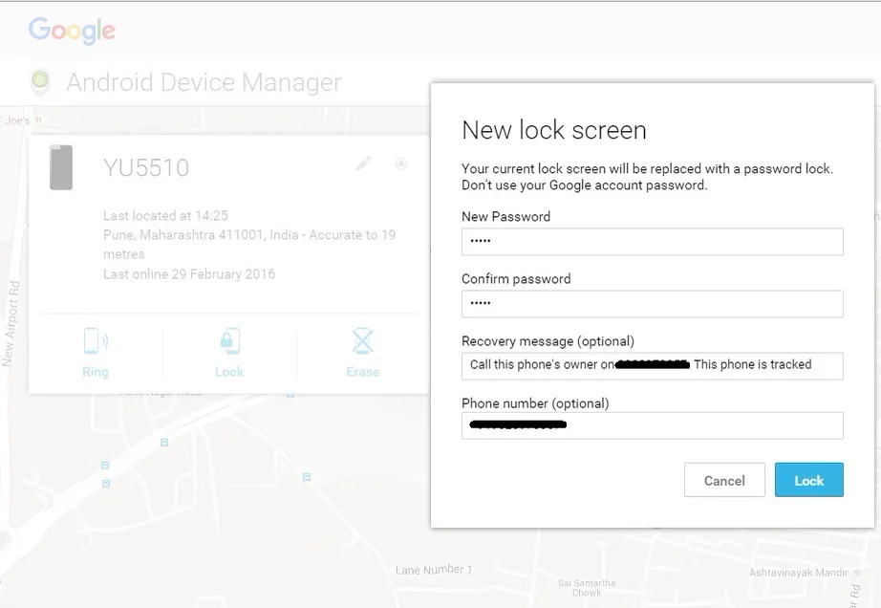Click the Erase device icon
The width and height of the screenshot is (881, 608).
pos(362,341)
